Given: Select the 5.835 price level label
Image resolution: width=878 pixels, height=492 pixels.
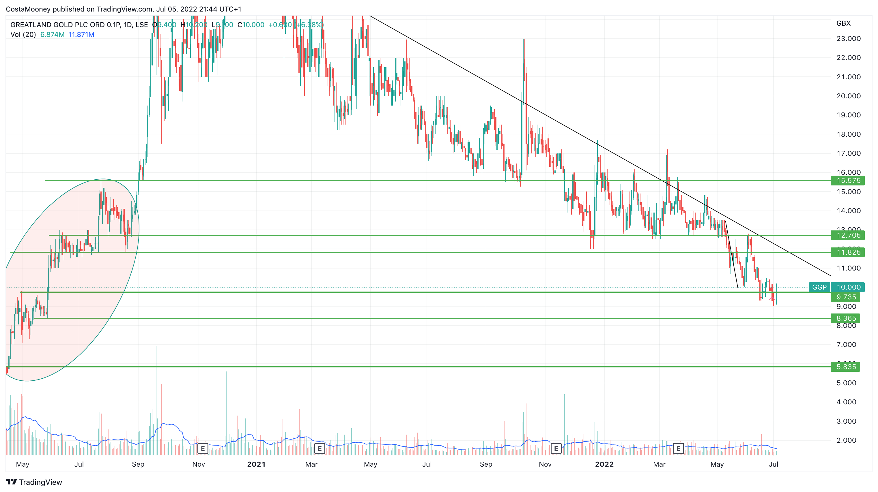Looking at the screenshot, I should pyautogui.click(x=845, y=367).
